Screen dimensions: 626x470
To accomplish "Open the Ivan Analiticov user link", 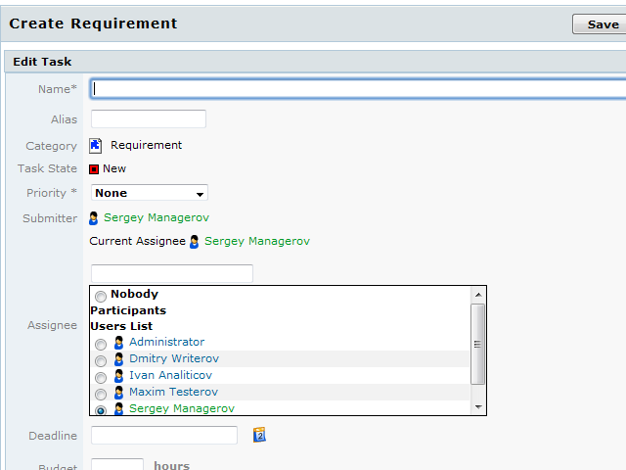I will (170, 375).
